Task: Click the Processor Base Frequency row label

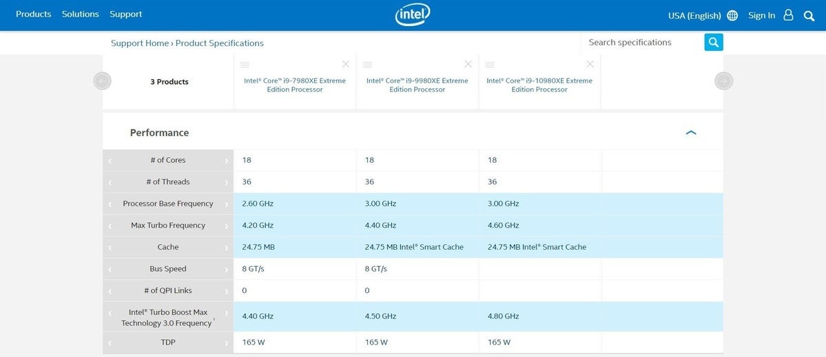Action: [x=168, y=204]
